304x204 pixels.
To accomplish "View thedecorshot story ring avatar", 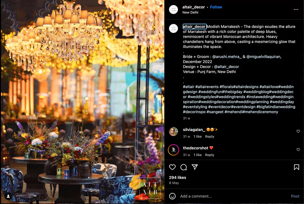I will pyautogui.click(x=173, y=150).
